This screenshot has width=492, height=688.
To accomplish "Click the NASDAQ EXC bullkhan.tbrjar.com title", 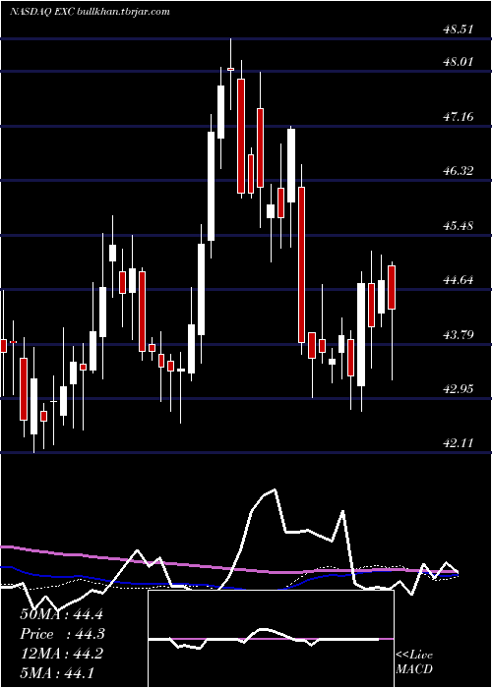I will point(91,12).
